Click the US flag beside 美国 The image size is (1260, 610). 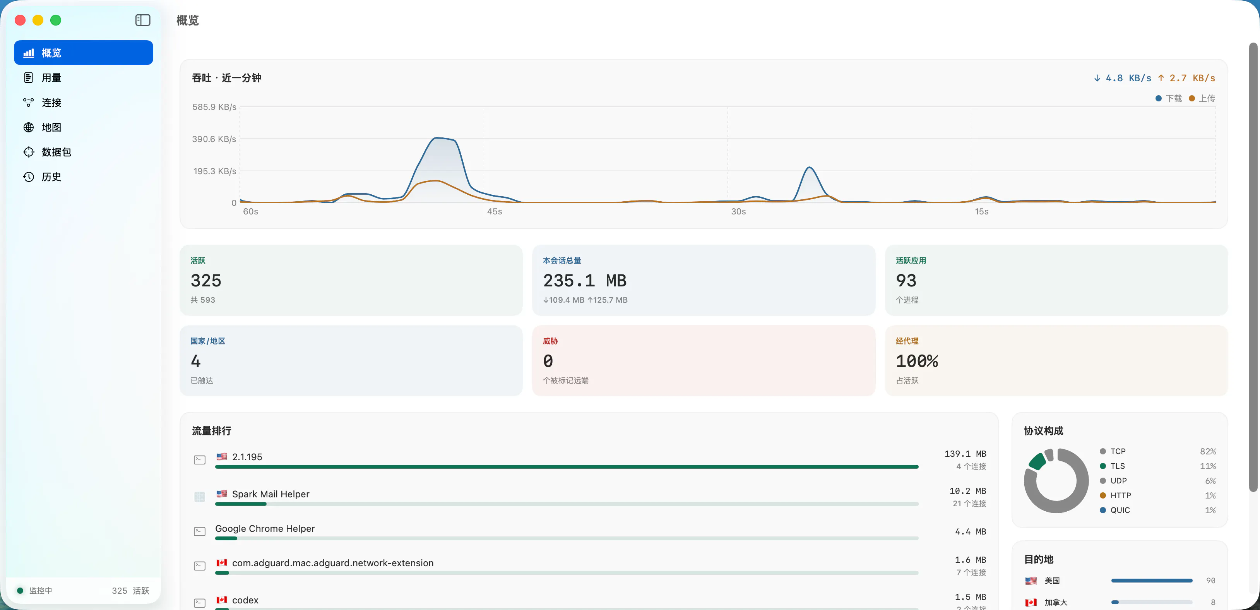[x=1031, y=581]
